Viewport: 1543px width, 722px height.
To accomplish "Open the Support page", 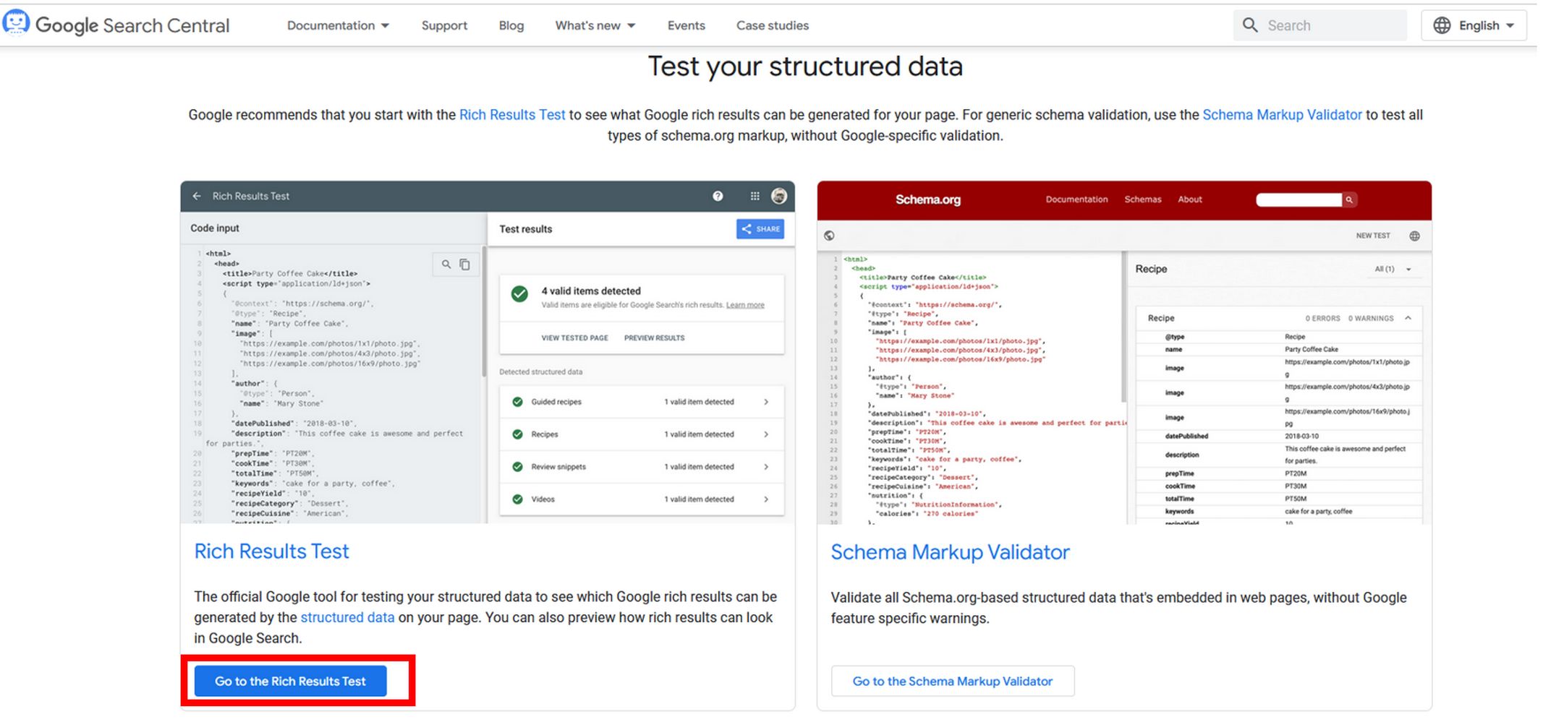I will 444,25.
